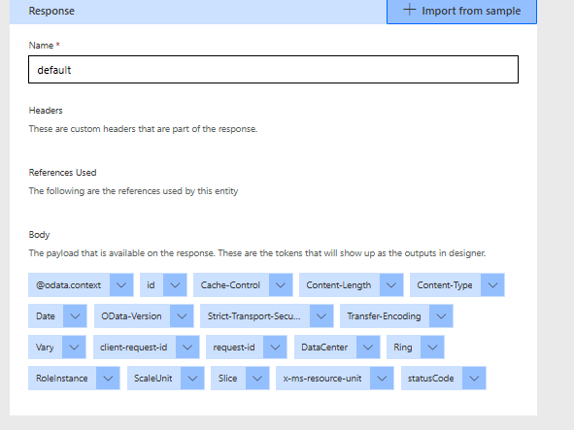This screenshot has height=430, width=574.
Task: Click the References Used section label
Action: coord(62,173)
